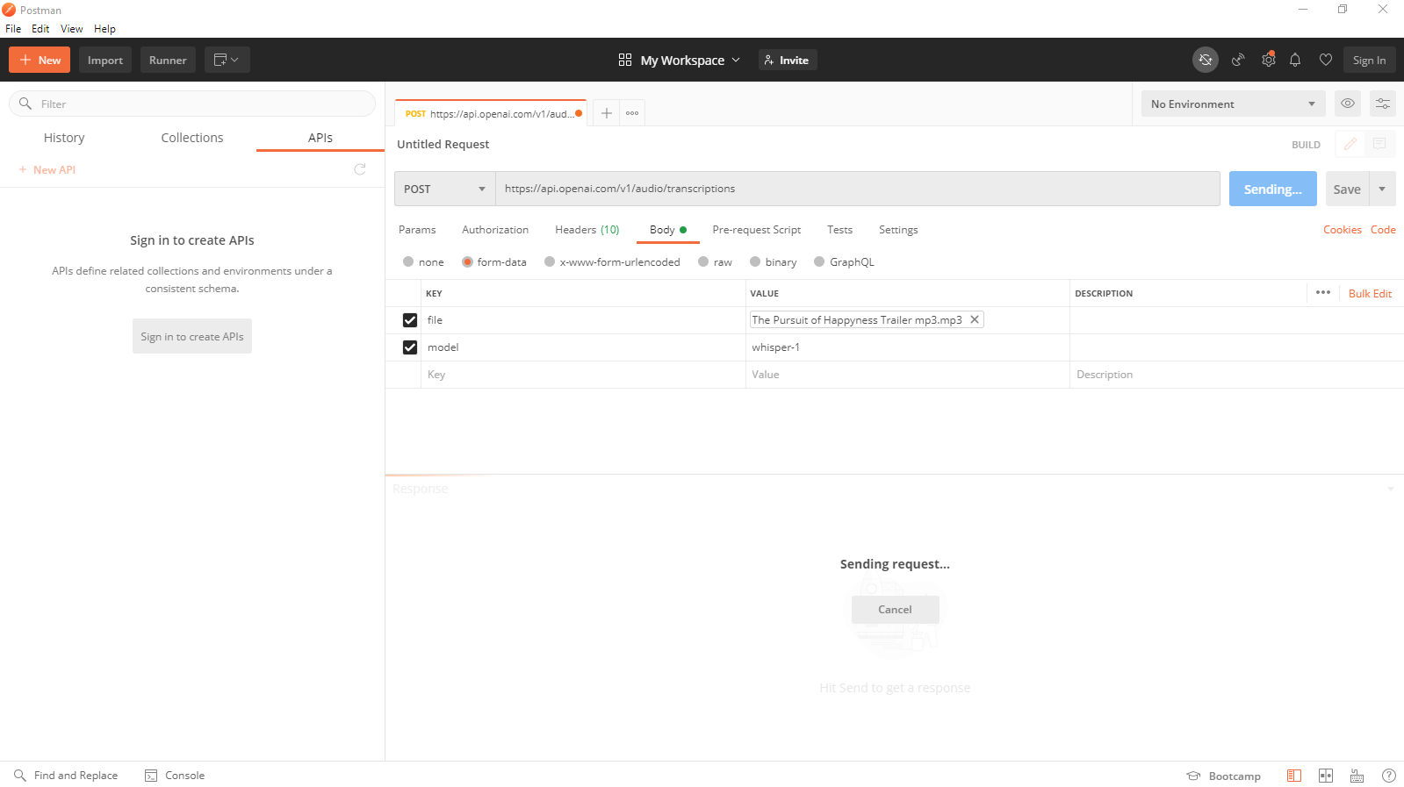This screenshot has height=787, width=1404.
Task: Open the Console from status bar
Action: (175, 776)
